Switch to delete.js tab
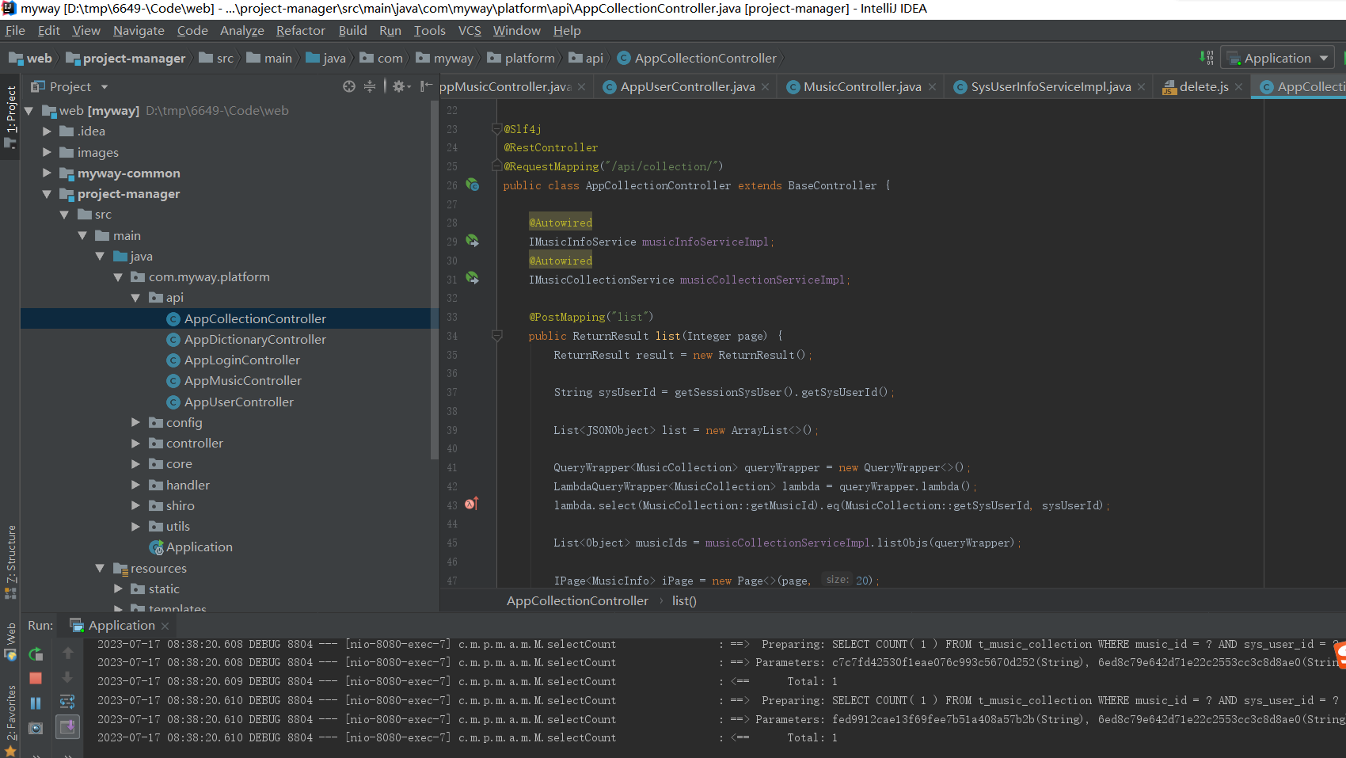1346x758 pixels. click(x=1203, y=86)
